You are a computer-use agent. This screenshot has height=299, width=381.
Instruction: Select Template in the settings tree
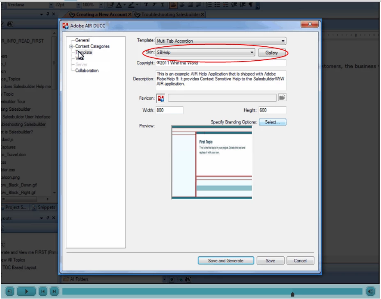click(x=84, y=52)
